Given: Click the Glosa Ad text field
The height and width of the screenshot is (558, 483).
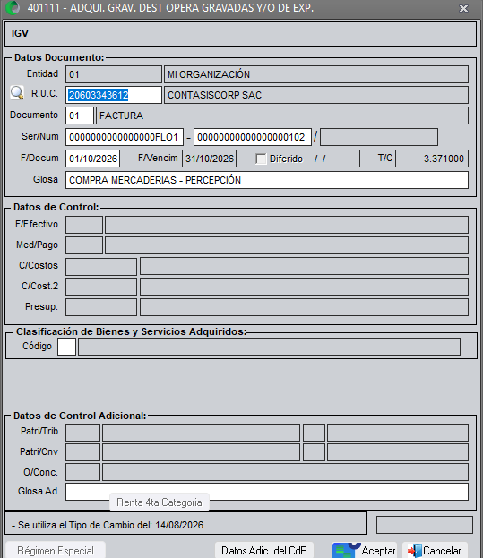Looking at the screenshot, I should (267, 492).
